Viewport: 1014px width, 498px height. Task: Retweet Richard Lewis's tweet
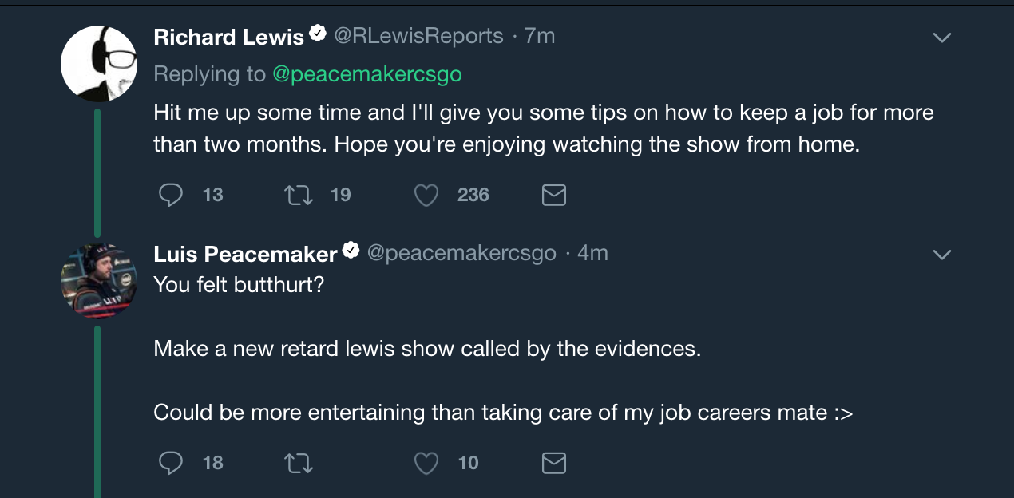point(299,195)
